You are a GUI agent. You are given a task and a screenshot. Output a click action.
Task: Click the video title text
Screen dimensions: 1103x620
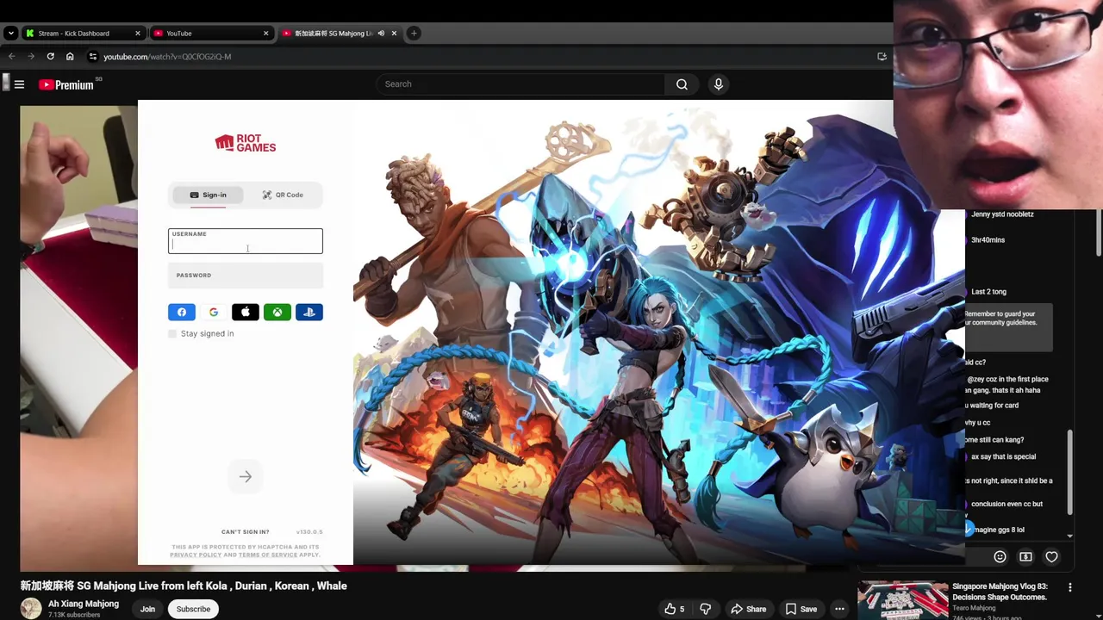click(184, 586)
